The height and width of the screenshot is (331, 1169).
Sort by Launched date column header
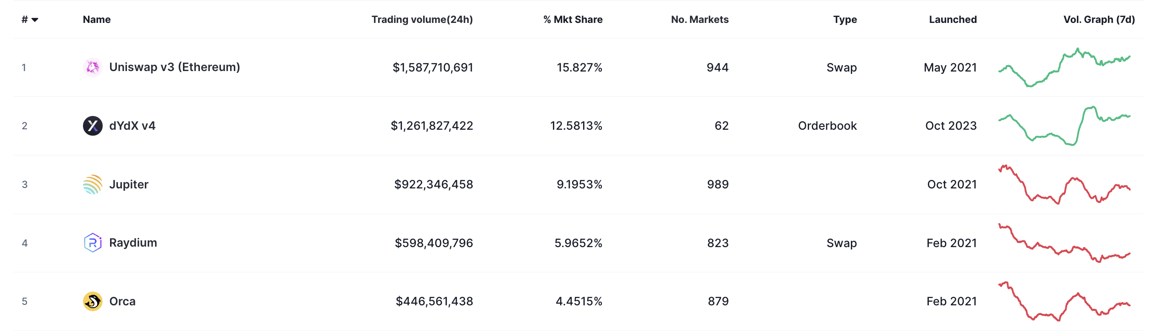[x=953, y=20]
